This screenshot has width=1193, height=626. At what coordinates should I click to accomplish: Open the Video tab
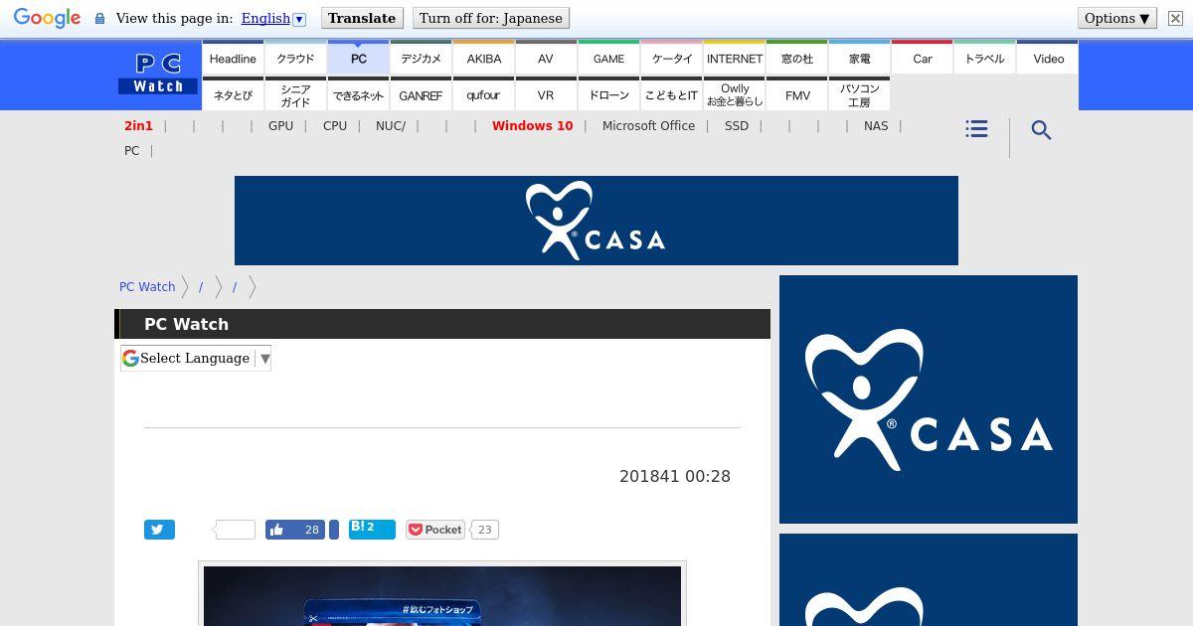[x=1048, y=58]
